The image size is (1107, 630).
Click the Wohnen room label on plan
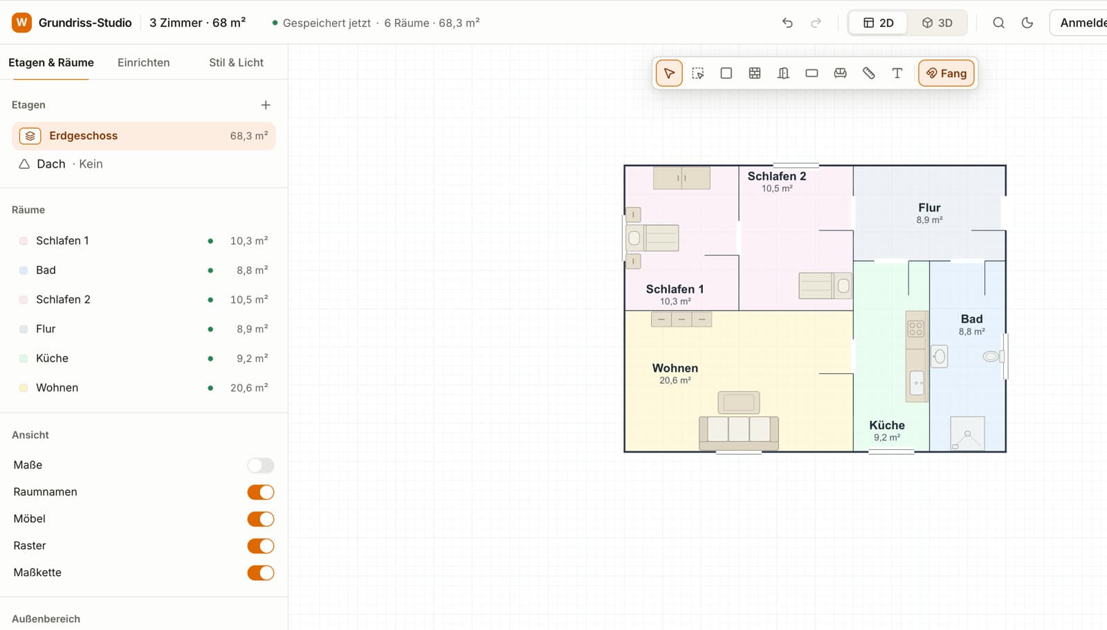click(675, 368)
